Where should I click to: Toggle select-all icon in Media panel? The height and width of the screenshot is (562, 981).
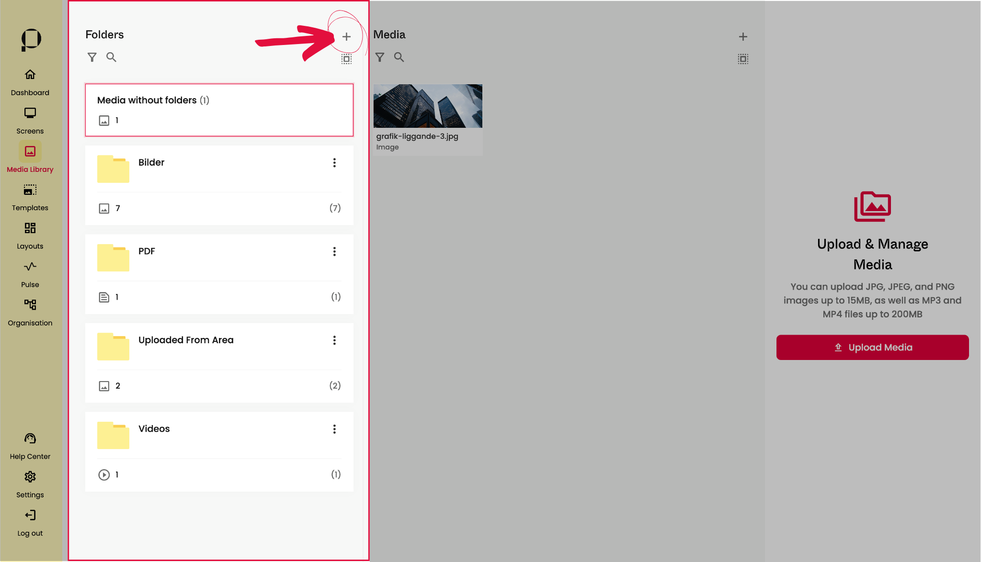(x=743, y=59)
